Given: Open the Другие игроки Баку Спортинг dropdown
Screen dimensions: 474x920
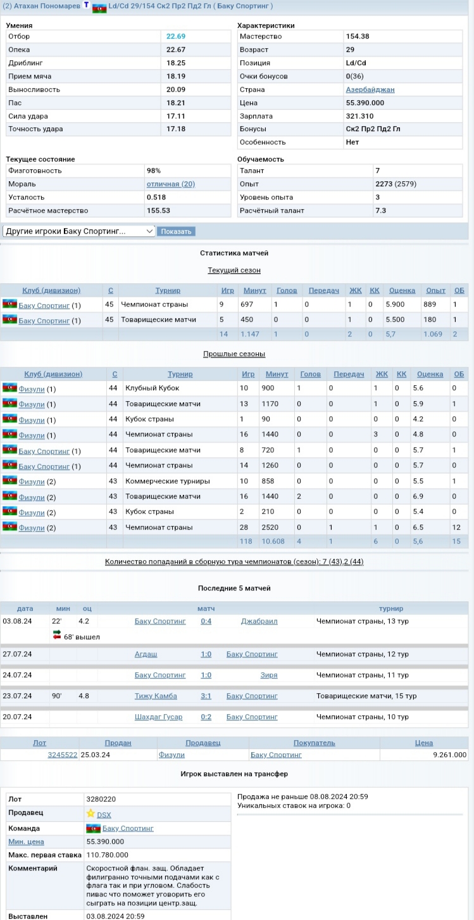Looking at the screenshot, I should click(79, 231).
